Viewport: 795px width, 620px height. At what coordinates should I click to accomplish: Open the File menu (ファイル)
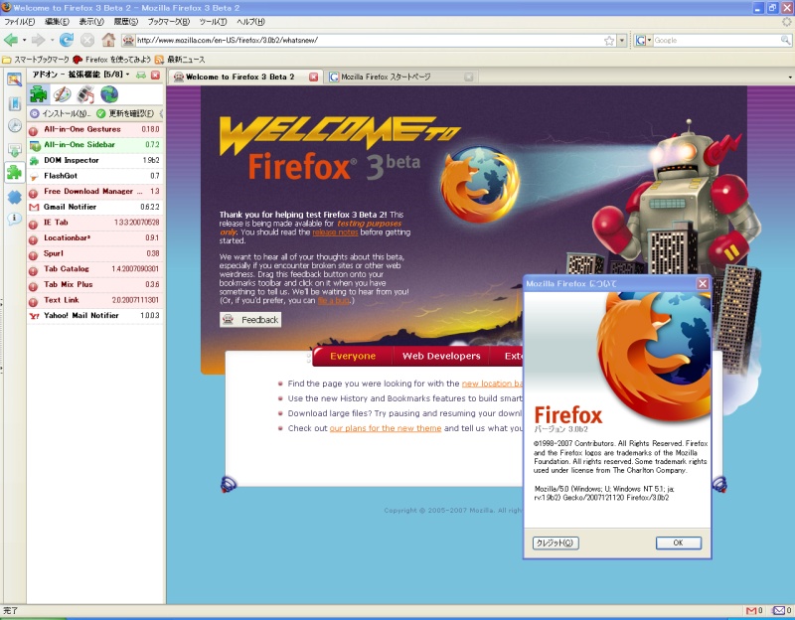pyautogui.click(x=19, y=22)
